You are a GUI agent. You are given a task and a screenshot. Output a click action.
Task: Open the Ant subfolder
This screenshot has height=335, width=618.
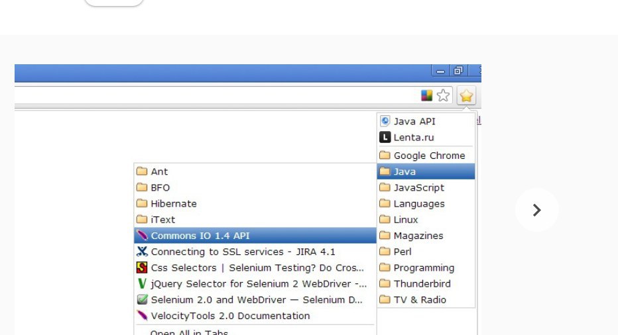255,171
